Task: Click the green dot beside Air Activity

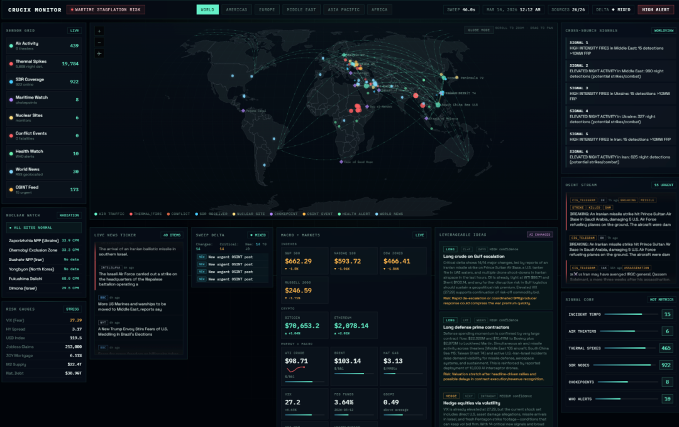Action: click(11, 46)
